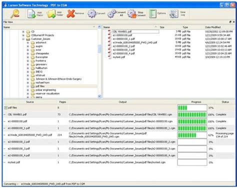Collapse the Customer_Issues folder node
Screen dimensions: 237x188
[x=23, y=39]
